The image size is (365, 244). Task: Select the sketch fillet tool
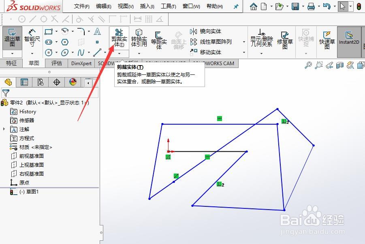point(81,32)
